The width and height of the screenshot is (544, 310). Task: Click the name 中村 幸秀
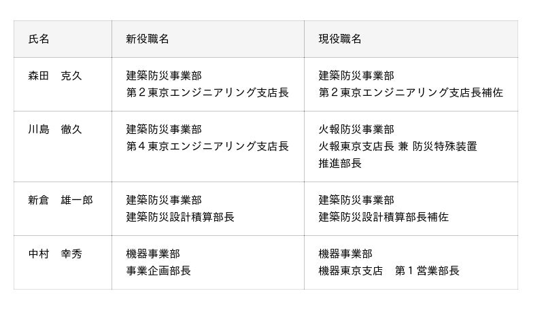(x=54, y=254)
